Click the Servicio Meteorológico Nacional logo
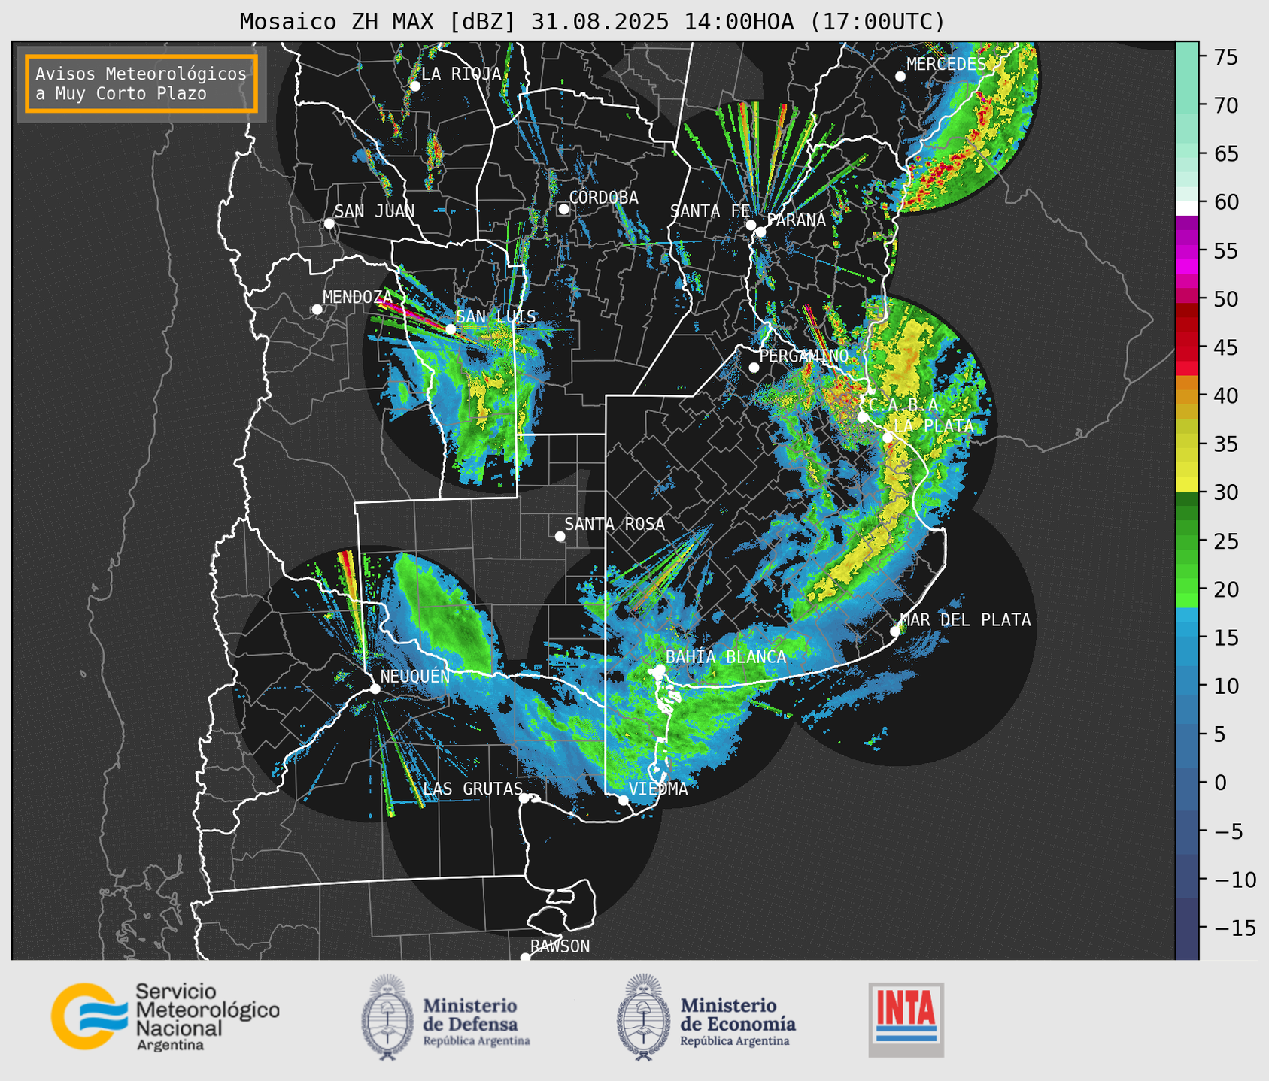The width and height of the screenshot is (1269, 1081). point(165,1016)
